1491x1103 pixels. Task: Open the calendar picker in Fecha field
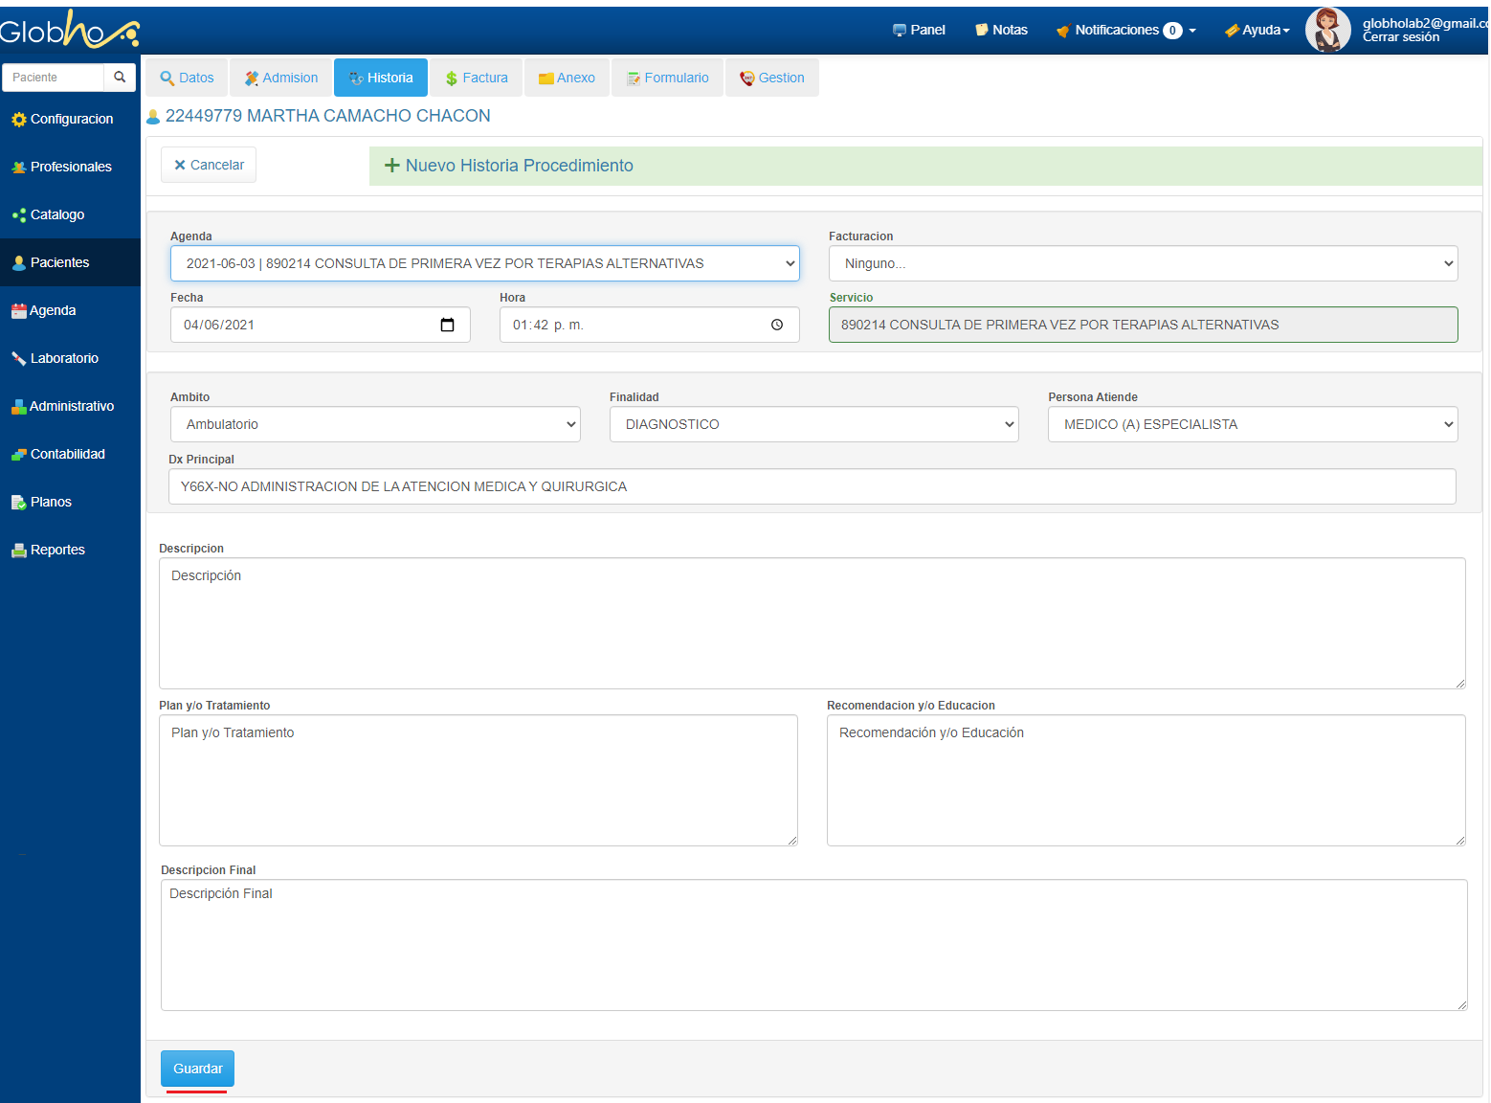447,325
